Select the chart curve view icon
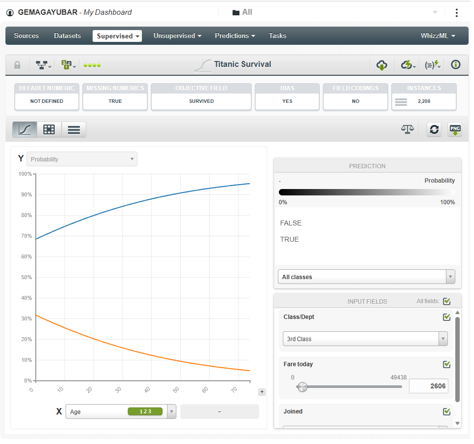474x444 pixels. click(25, 129)
